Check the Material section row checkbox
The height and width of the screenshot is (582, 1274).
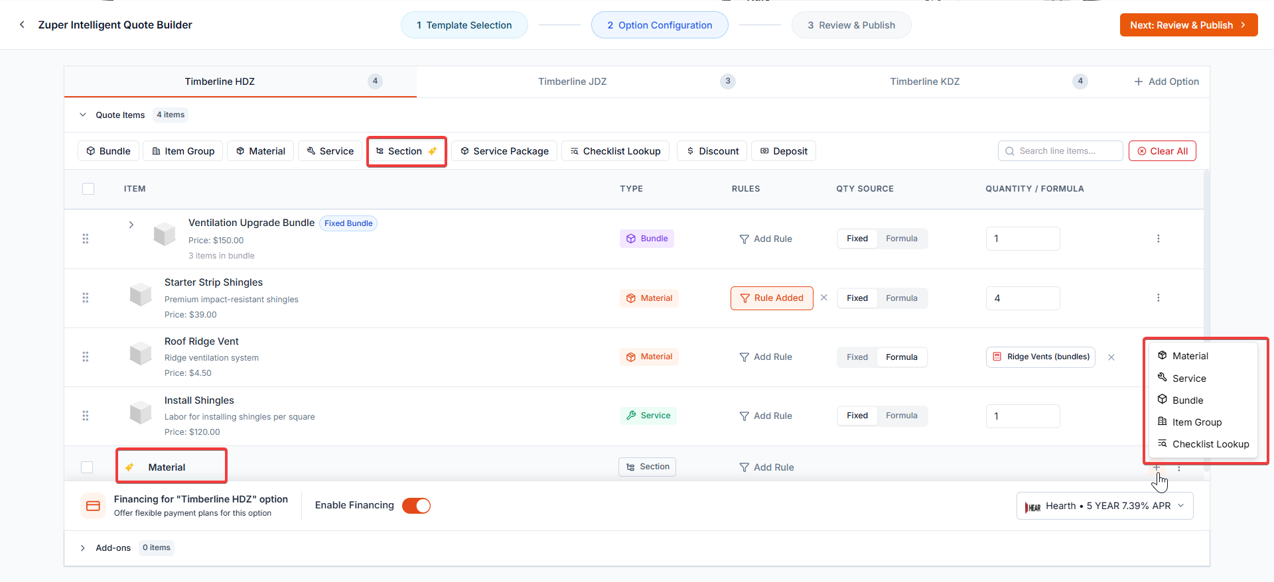[x=87, y=467]
